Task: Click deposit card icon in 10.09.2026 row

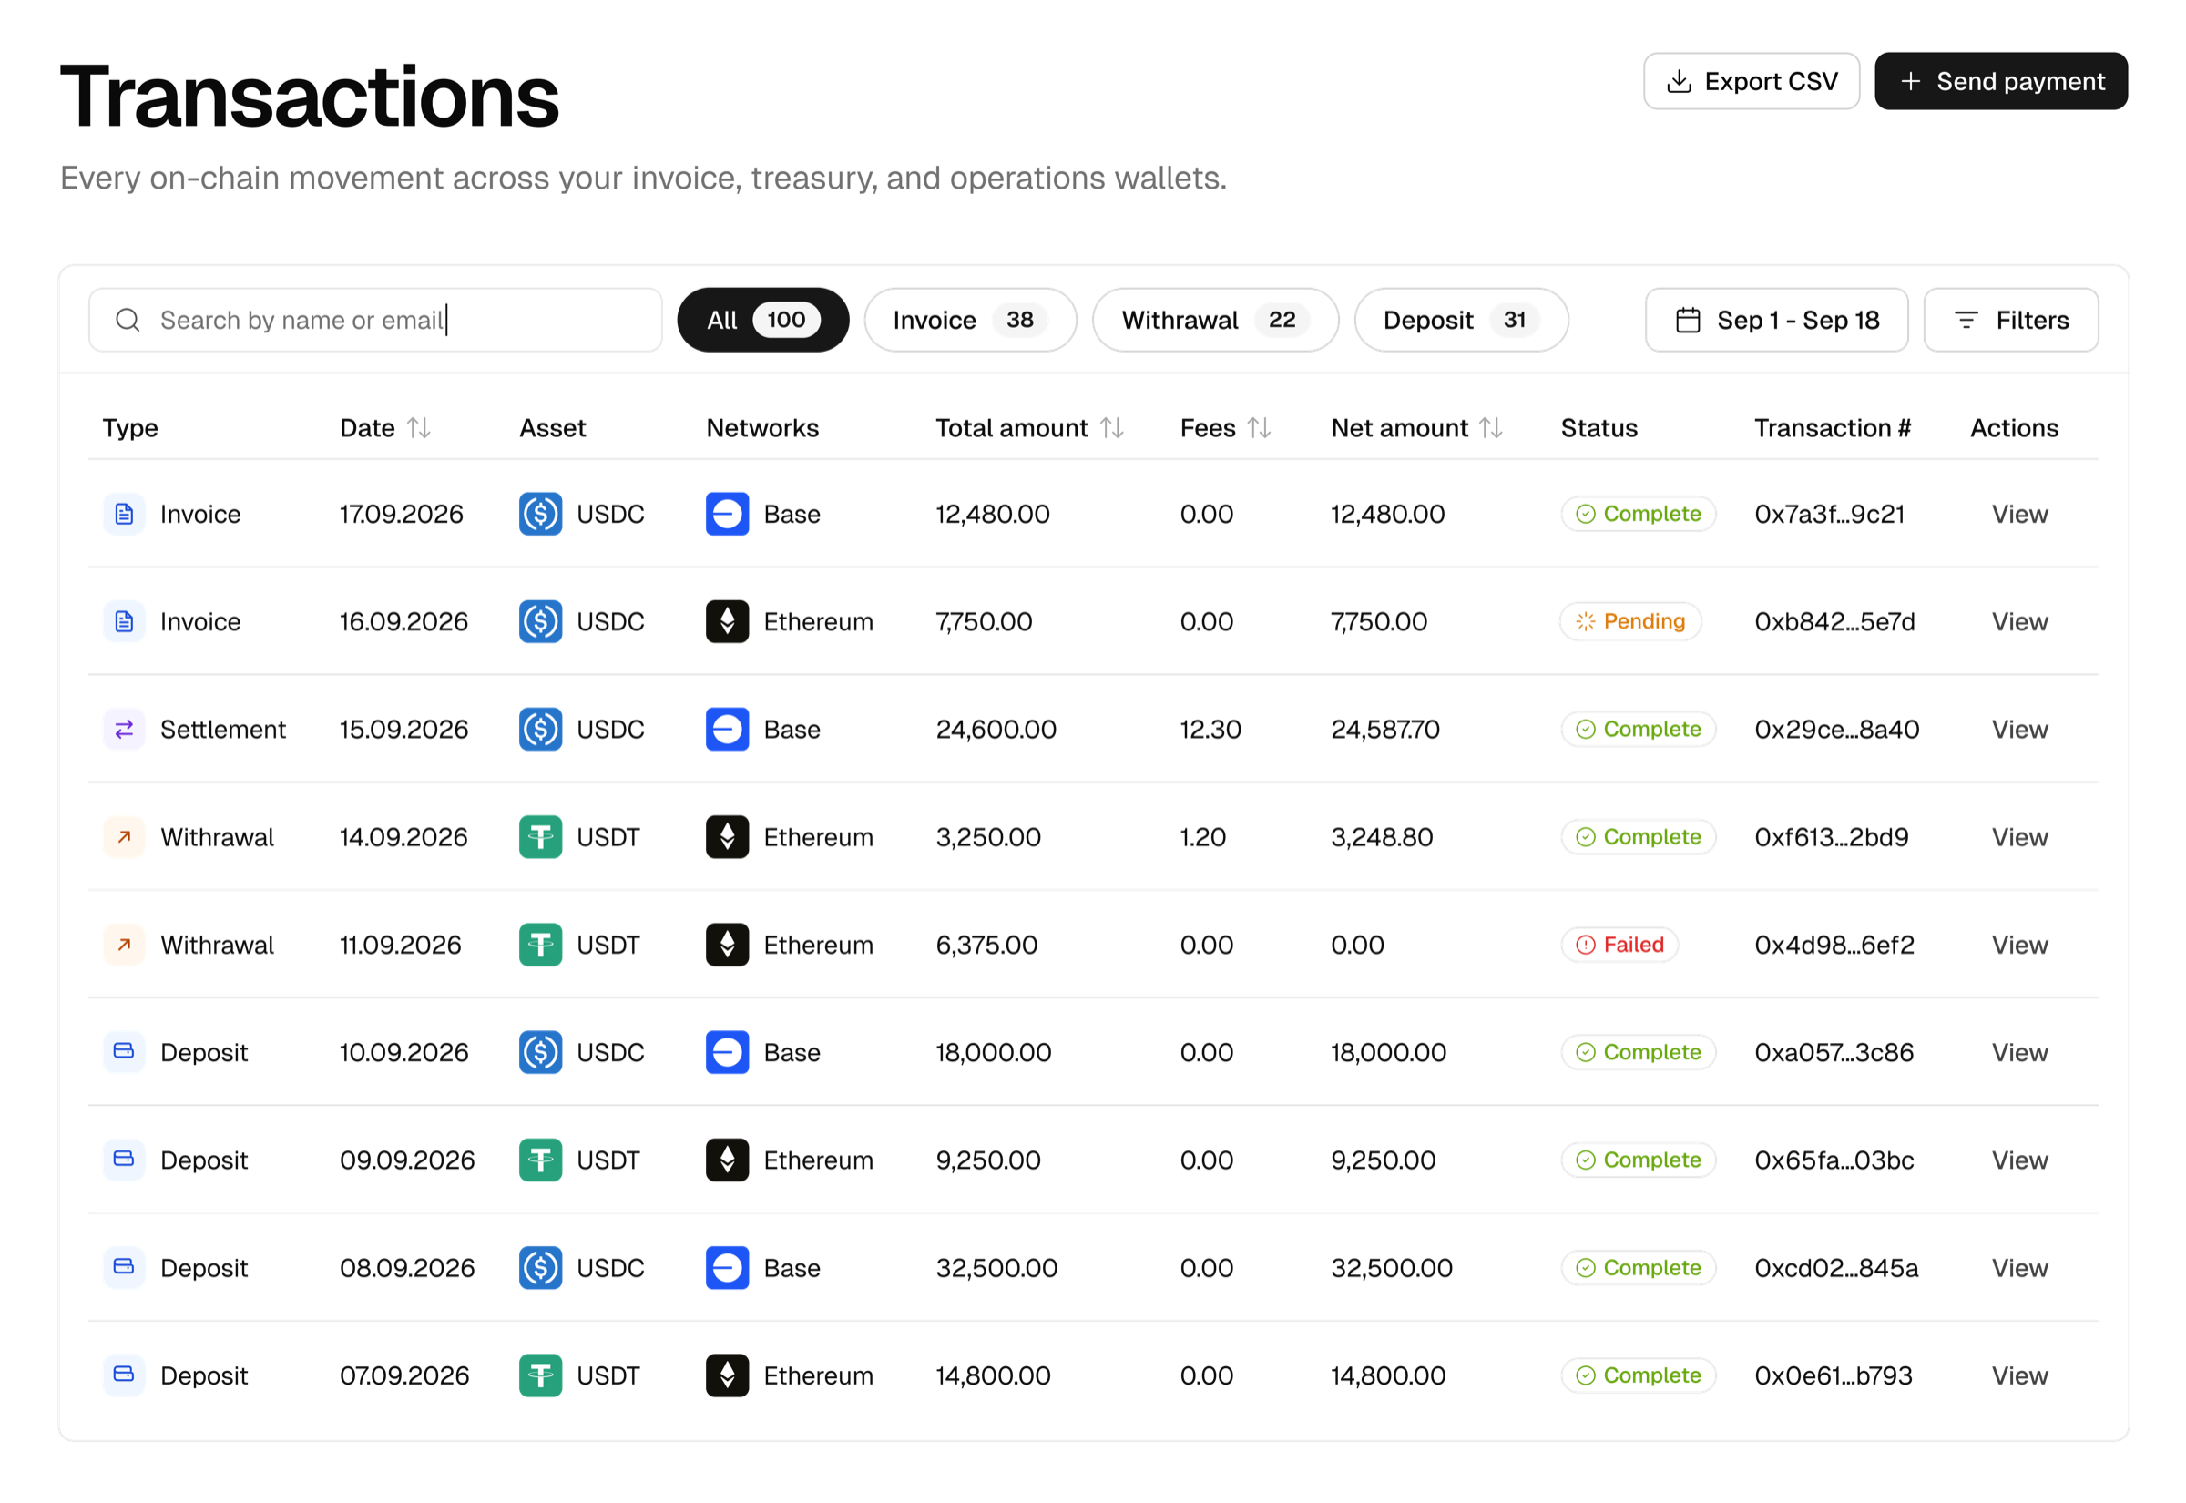Action: pos(124,1052)
